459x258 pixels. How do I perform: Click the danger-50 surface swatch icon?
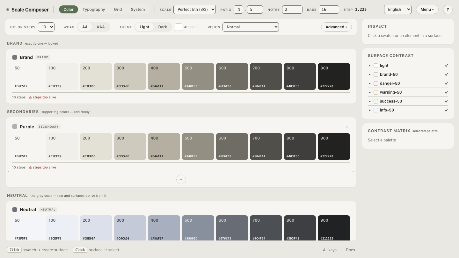(376, 83)
